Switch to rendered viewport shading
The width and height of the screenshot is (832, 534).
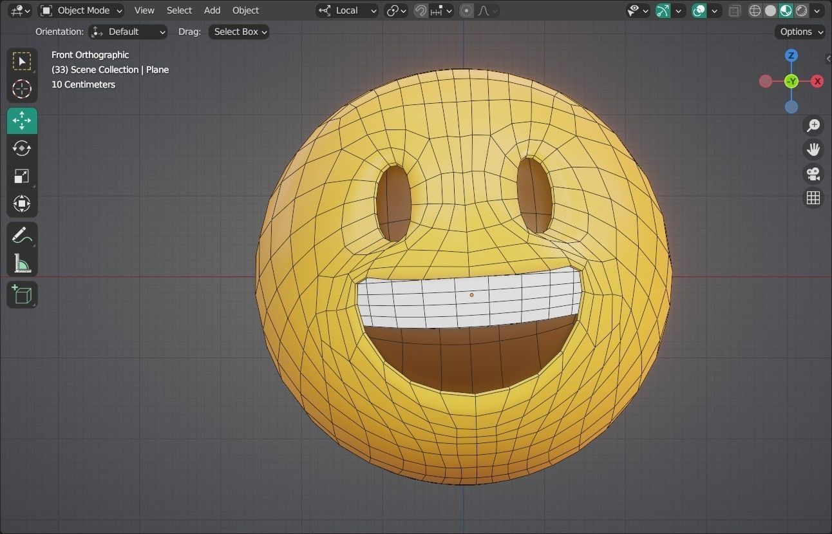[x=801, y=10]
